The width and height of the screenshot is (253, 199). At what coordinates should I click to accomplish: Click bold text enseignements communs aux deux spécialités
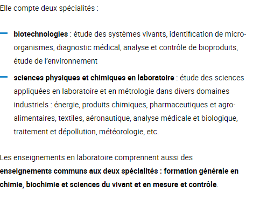[x=79, y=171]
